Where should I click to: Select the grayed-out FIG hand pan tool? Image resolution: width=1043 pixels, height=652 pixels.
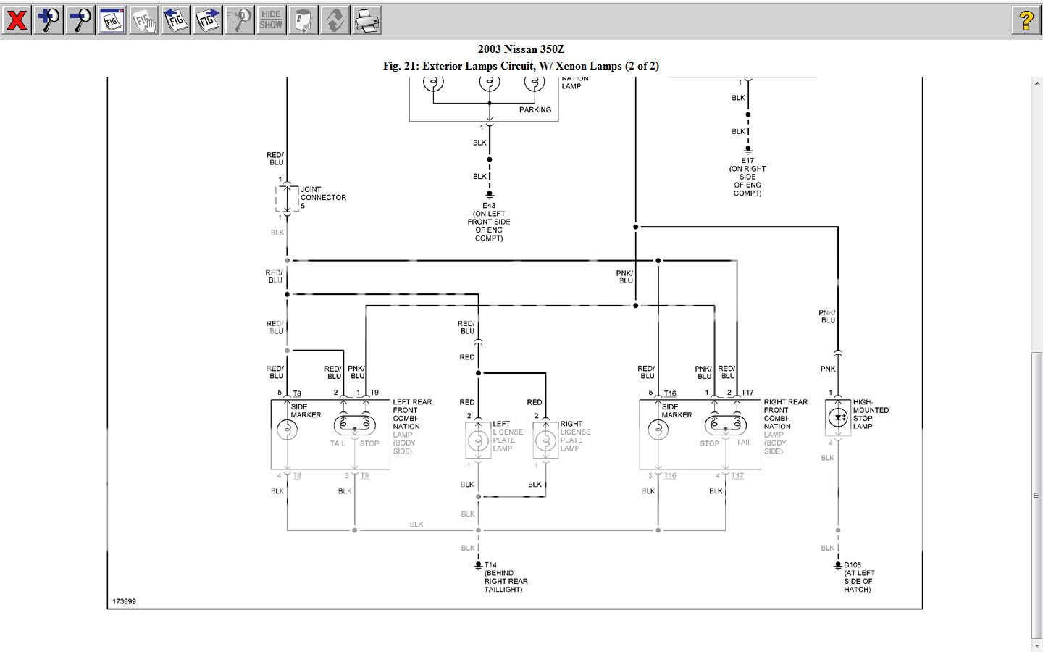click(144, 20)
